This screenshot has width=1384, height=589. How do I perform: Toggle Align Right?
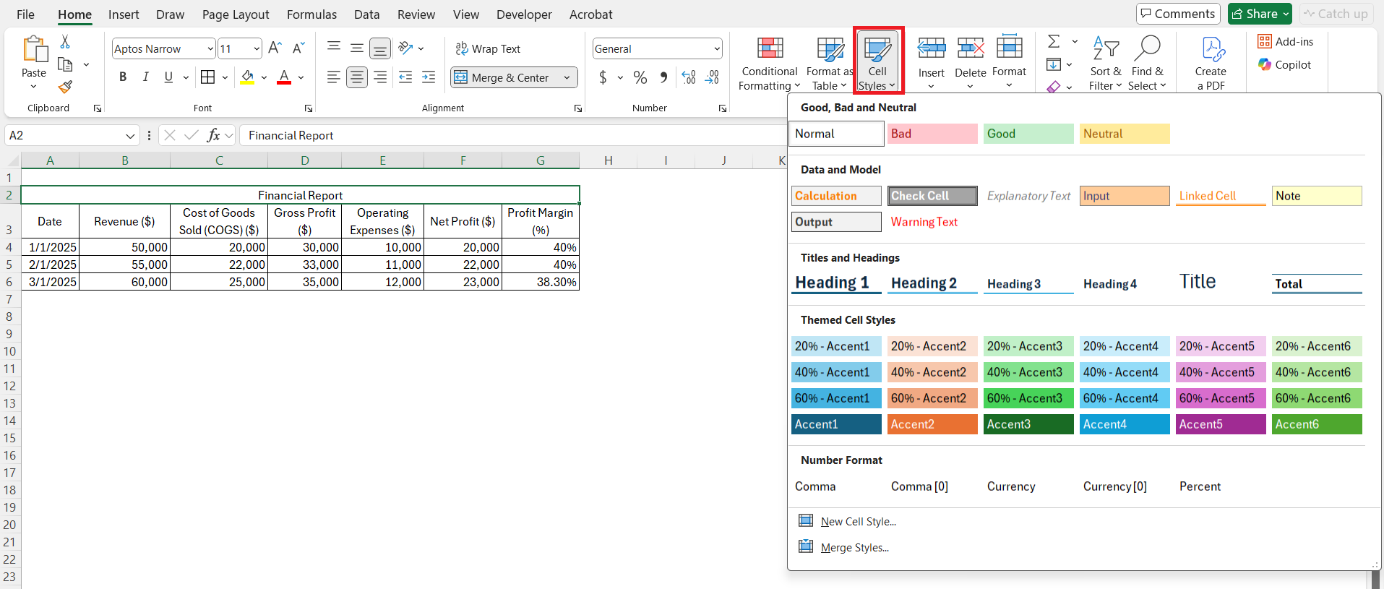(380, 77)
